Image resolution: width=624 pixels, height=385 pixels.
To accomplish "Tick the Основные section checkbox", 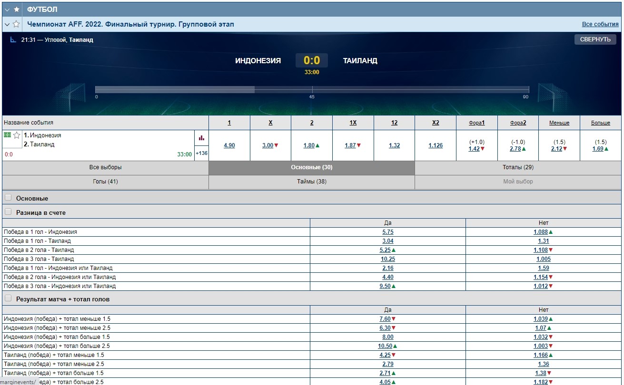I will (8, 198).
